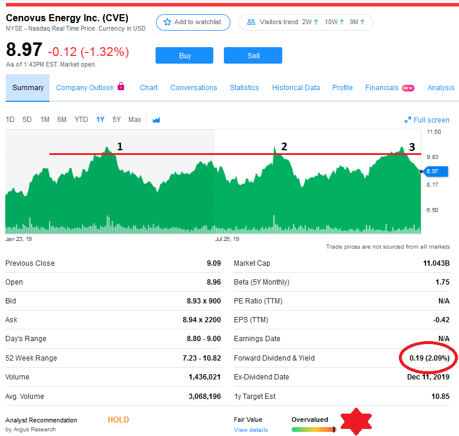Click the 10W green up arrow
459x436 pixels.
[x=342, y=22]
